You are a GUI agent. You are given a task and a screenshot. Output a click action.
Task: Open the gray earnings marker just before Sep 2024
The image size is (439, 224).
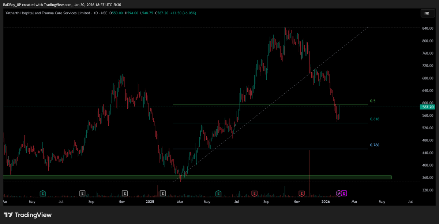click(x=82, y=193)
